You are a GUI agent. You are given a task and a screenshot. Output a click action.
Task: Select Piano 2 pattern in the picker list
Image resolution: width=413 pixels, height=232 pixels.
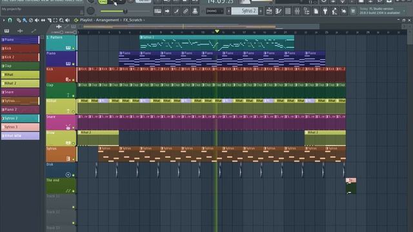click(20, 110)
